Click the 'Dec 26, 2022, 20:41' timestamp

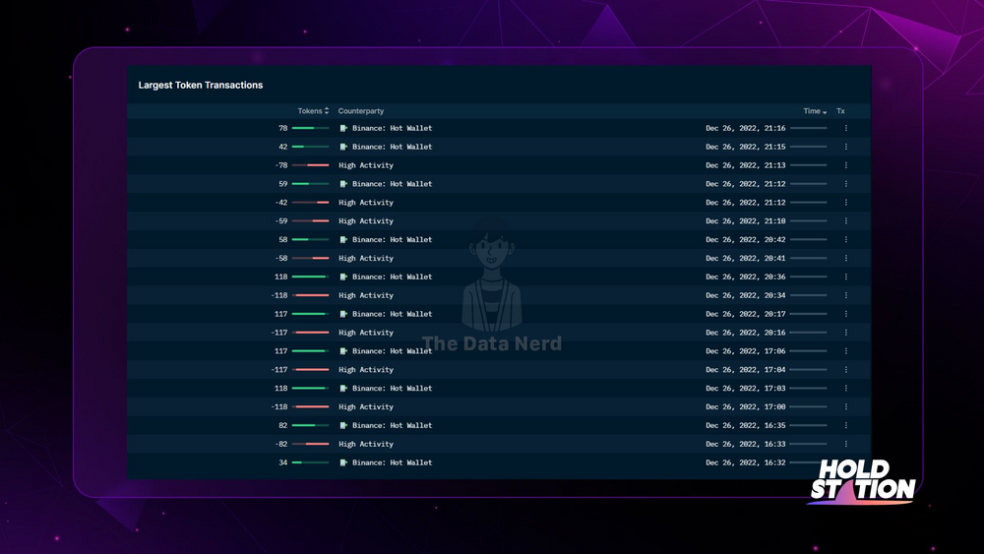tap(746, 258)
